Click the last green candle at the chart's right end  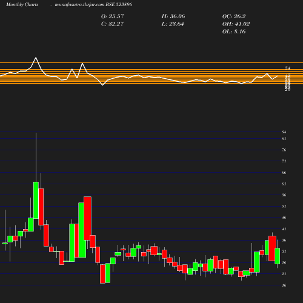click(278, 256)
